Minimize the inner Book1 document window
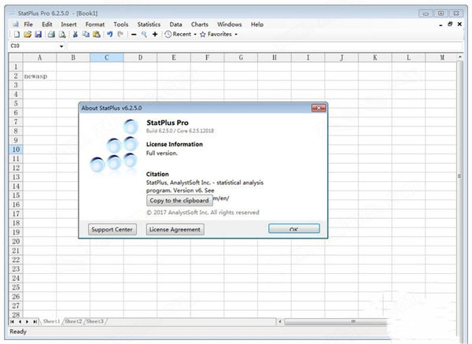The height and width of the screenshot is (344, 472). [441, 25]
